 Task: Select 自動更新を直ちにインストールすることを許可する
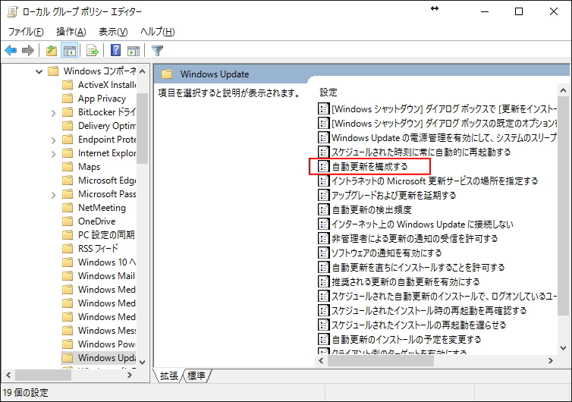pyautogui.click(x=418, y=267)
